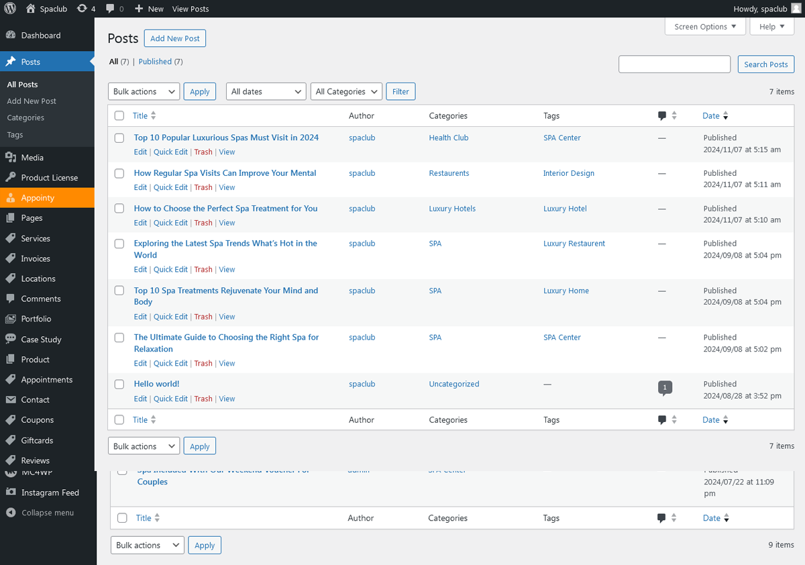805x565 pixels.
Task: Tick the select-all checkbox in the top header row
Action: point(119,116)
